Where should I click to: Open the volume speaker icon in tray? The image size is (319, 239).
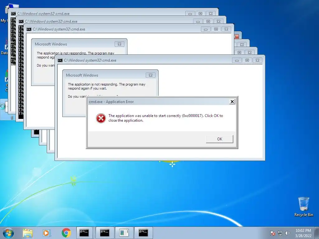coord(288,233)
